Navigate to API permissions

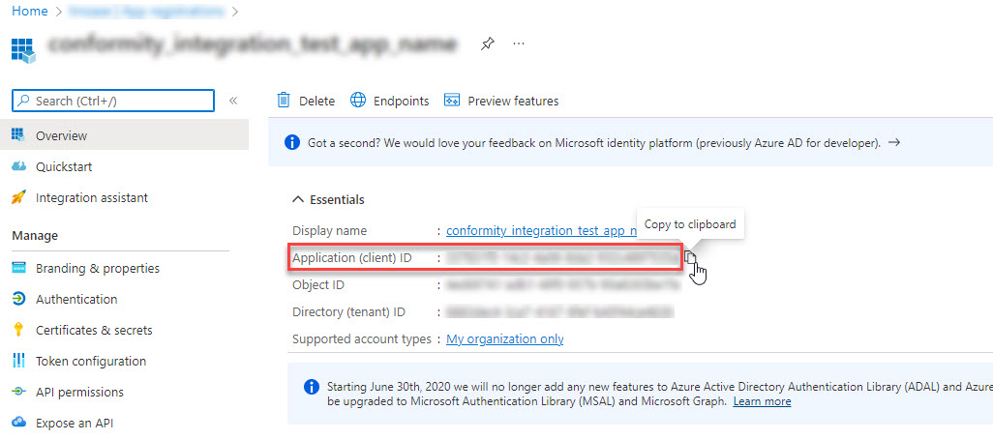[79, 392]
